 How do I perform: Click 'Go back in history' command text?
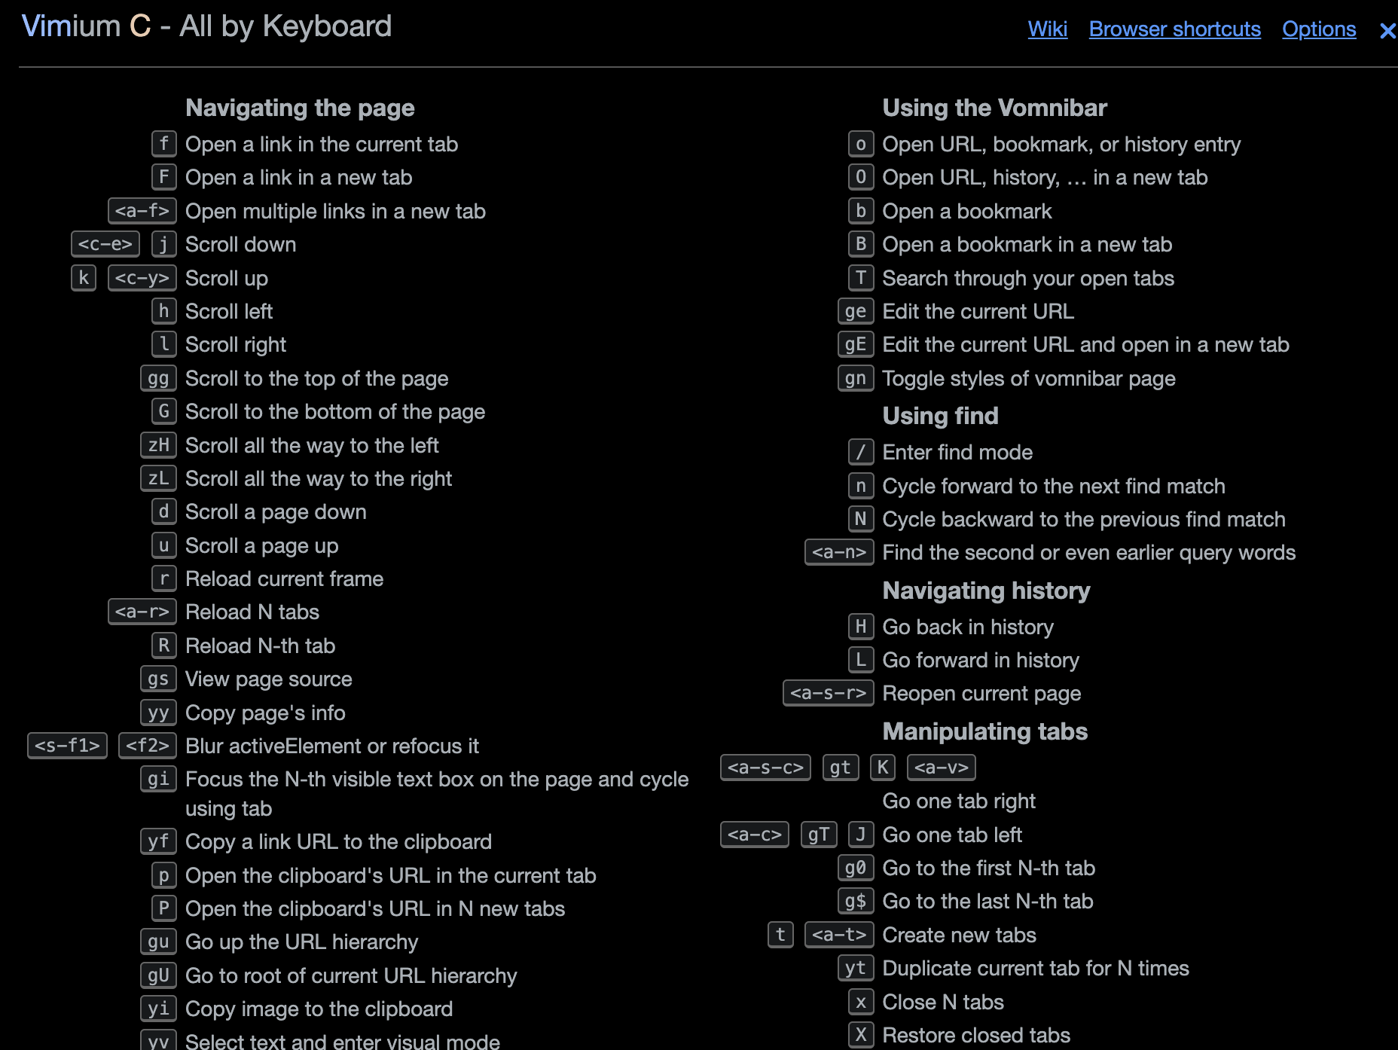tap(968, 627)
